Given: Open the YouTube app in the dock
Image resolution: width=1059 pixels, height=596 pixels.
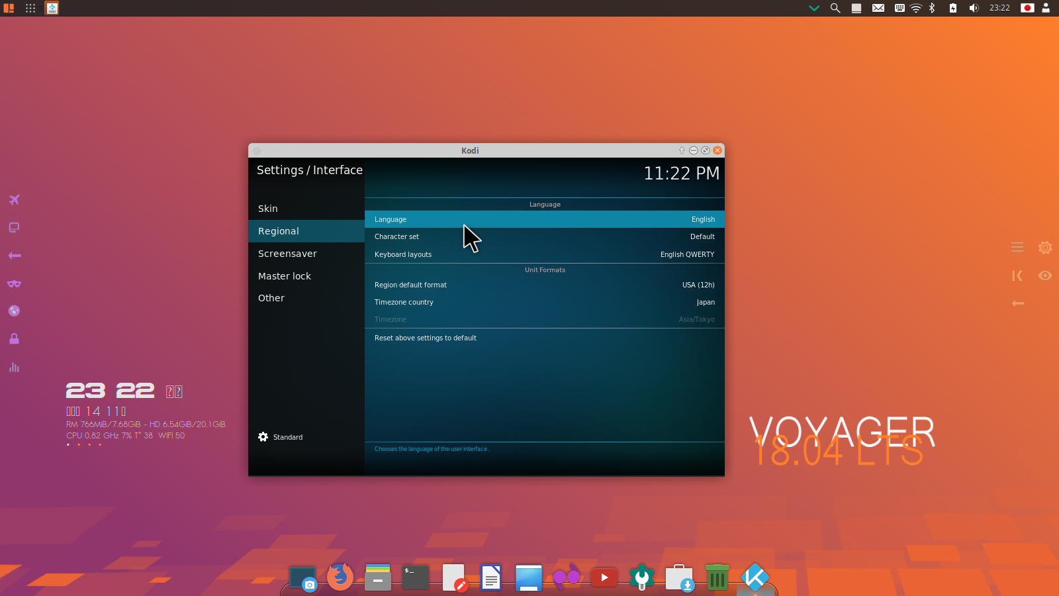Looking at the screenshot, I should (x=604, y=577).
